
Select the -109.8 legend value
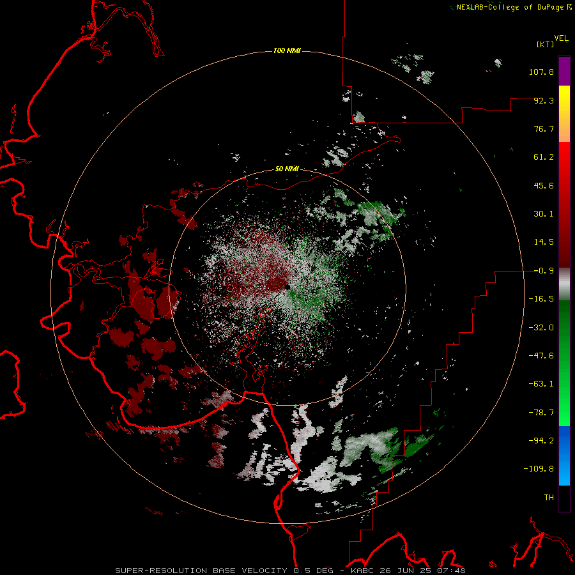pos(539,469)
